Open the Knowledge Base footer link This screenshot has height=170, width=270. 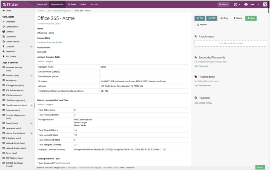pyautogui.click(x=97, y=168)
